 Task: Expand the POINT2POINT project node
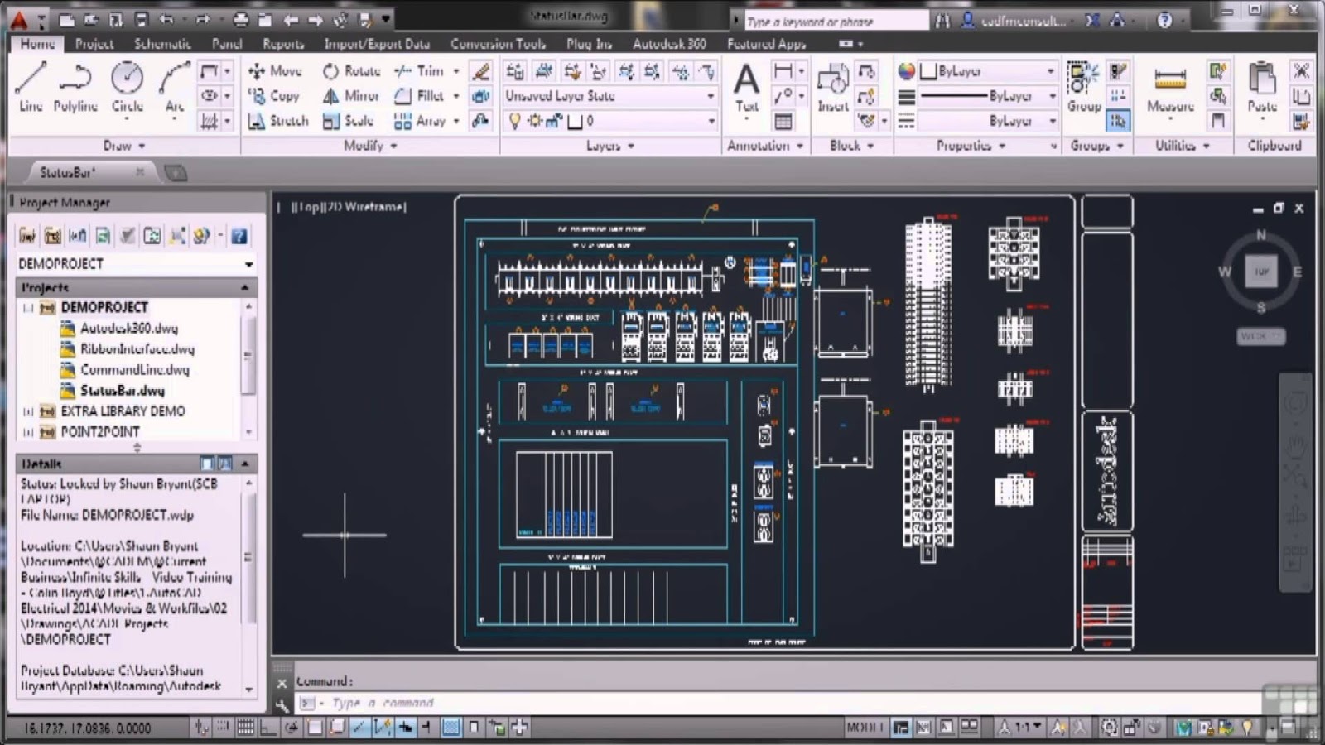(29, 432)
